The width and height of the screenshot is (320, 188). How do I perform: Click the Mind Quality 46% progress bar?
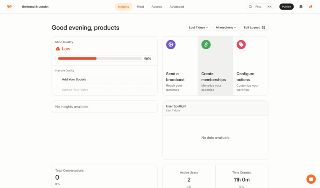point(100,59)
